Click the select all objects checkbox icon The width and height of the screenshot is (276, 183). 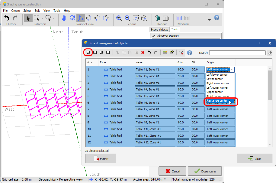coord(88,52)
